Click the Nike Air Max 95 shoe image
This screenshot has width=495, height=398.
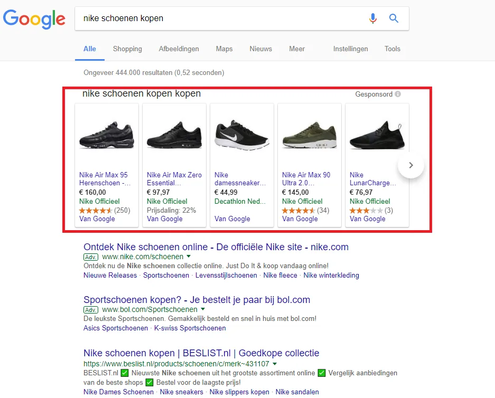pyautogui.click(x=107, y=135)
